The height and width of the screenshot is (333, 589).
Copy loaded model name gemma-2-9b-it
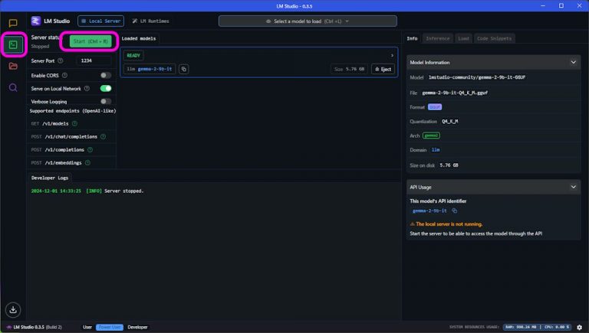(x=183, y=69)
